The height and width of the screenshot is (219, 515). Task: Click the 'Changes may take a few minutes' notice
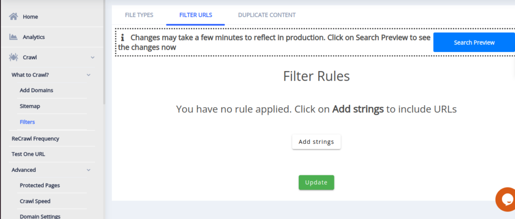tap(275, 42)
